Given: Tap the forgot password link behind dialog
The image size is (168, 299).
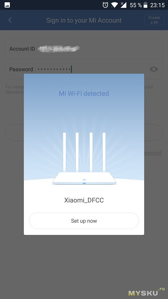Looking at the screenshot, I should [153, 153].
